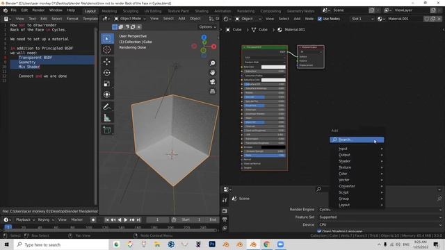
Task: Toggle the Open Shading Language checkbox
Action: pyautogui.click(x=319, y=231)
